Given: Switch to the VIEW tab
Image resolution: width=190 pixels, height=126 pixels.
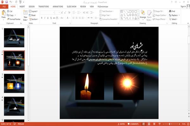Looking at the screenshot, I should pyautogui.click(x=92, y=7).
